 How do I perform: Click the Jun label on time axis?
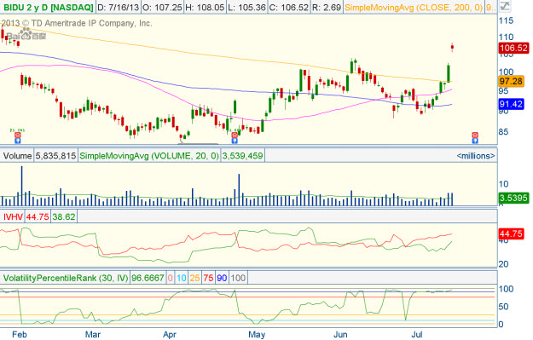(x=340, y=335)
